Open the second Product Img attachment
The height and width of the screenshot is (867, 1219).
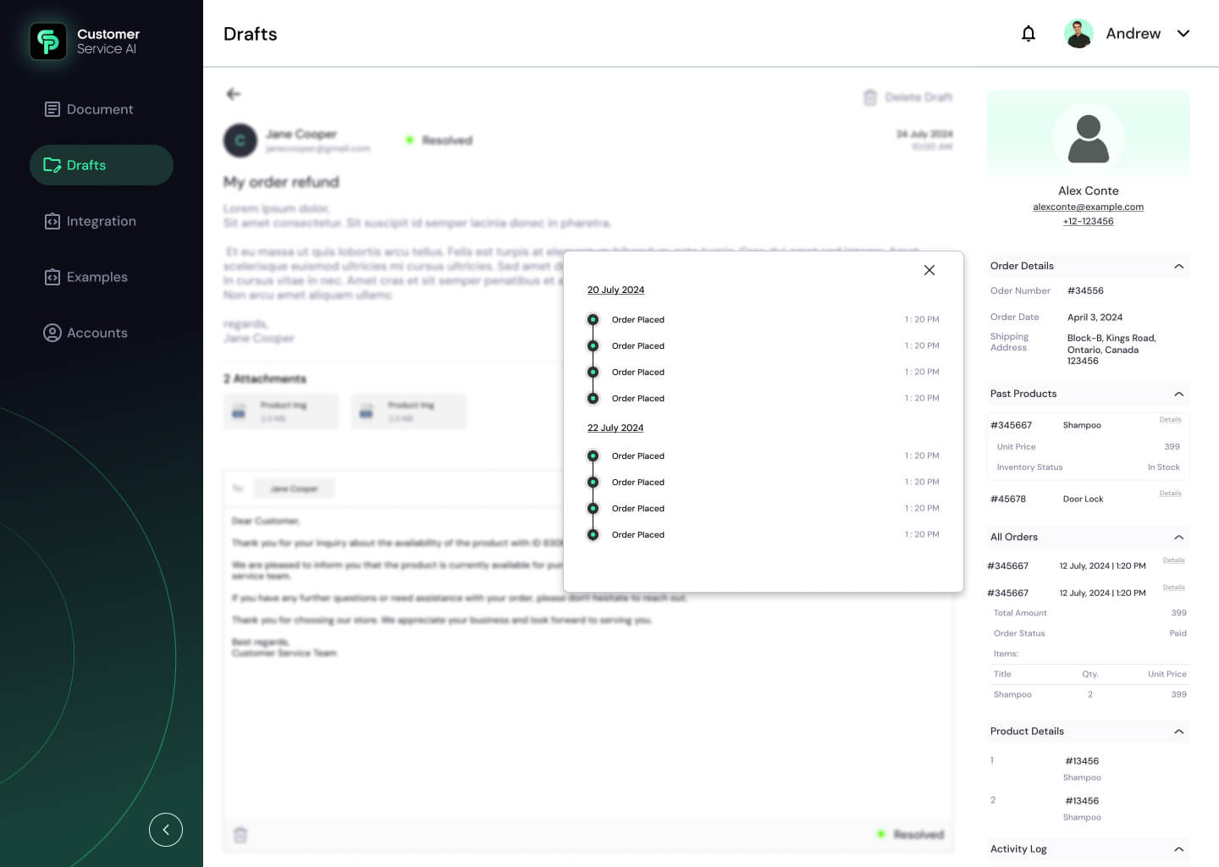pos(409,411)
